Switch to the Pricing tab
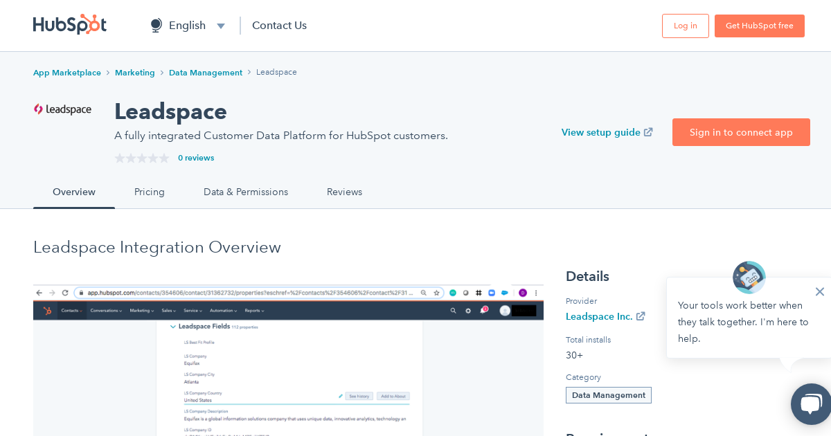The height and width of the screenshot is (436, 831). coord(149,192)
